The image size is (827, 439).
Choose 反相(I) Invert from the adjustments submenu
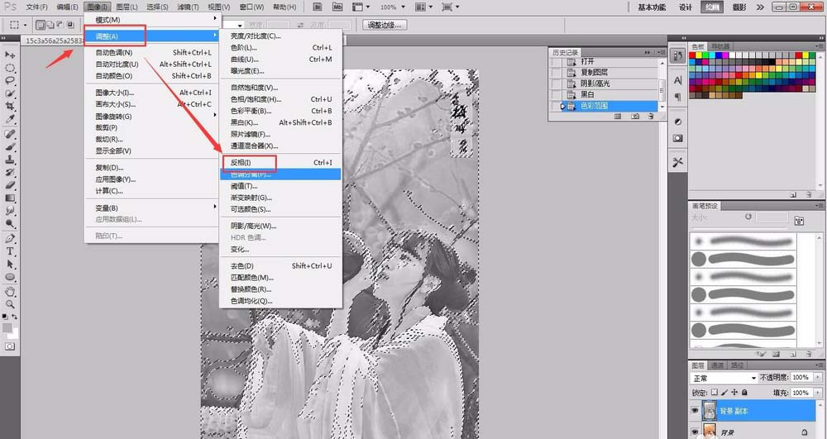tap(241, 163)
